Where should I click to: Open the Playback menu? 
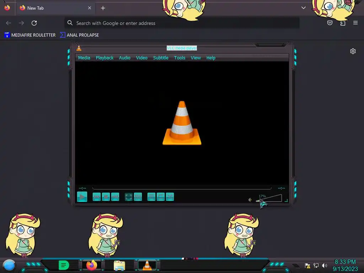pyautogui.click(x=105, y=58)
